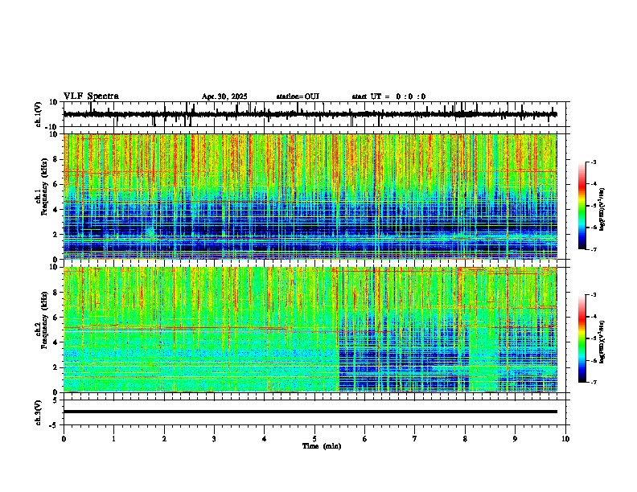Click the time axis tick label '2'
The height and width of the screenshot is (492, 637).
(x=164, y=439)
